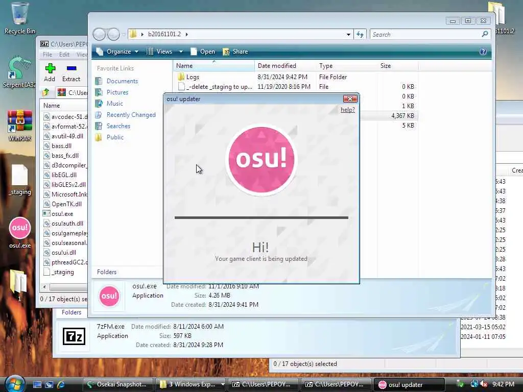Select bass.dll in 7-Zip list

point(61,146)
